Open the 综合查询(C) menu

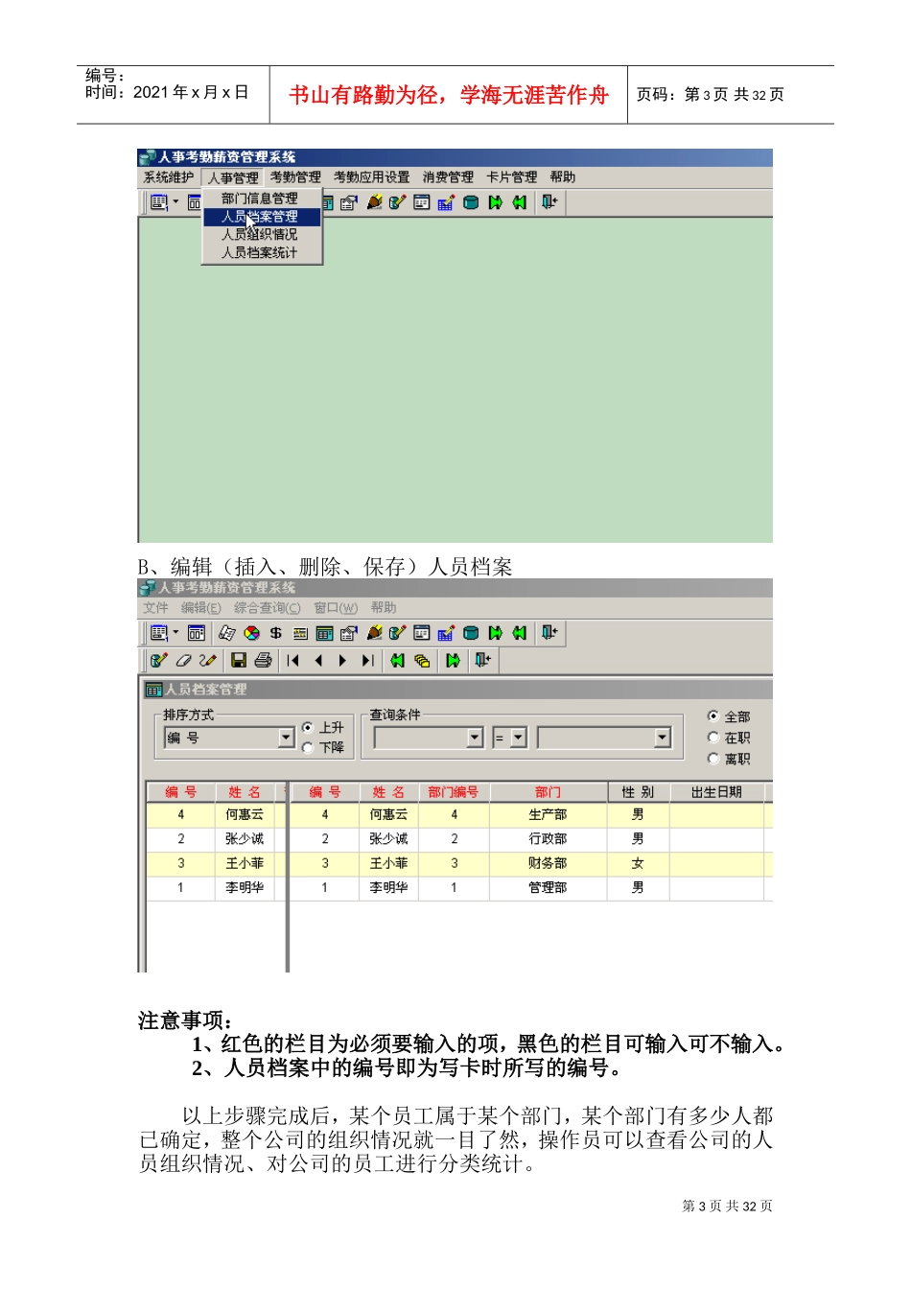268,608
